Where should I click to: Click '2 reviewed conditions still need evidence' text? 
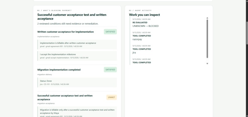tap(68, 24)
